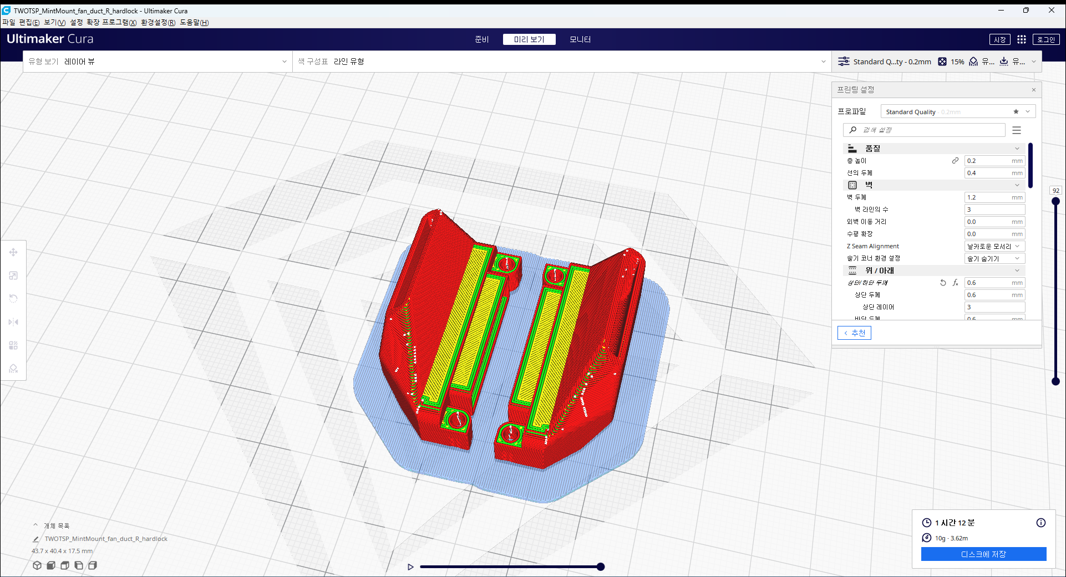Click the 로그인 button
Viewport: 1066px width, 577px height.
[1046, 39]
